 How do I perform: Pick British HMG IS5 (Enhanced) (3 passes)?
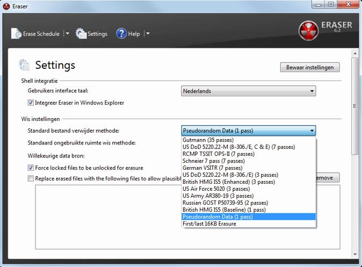coord(249,182)
